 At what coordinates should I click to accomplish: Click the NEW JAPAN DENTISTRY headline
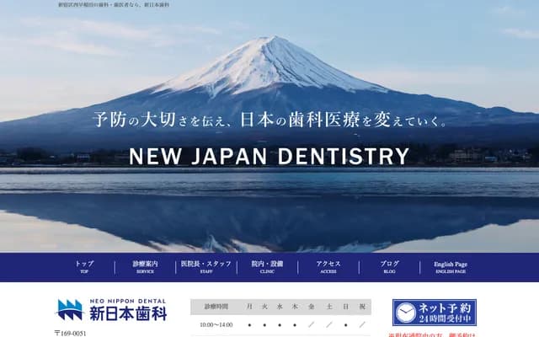(269, 157)
